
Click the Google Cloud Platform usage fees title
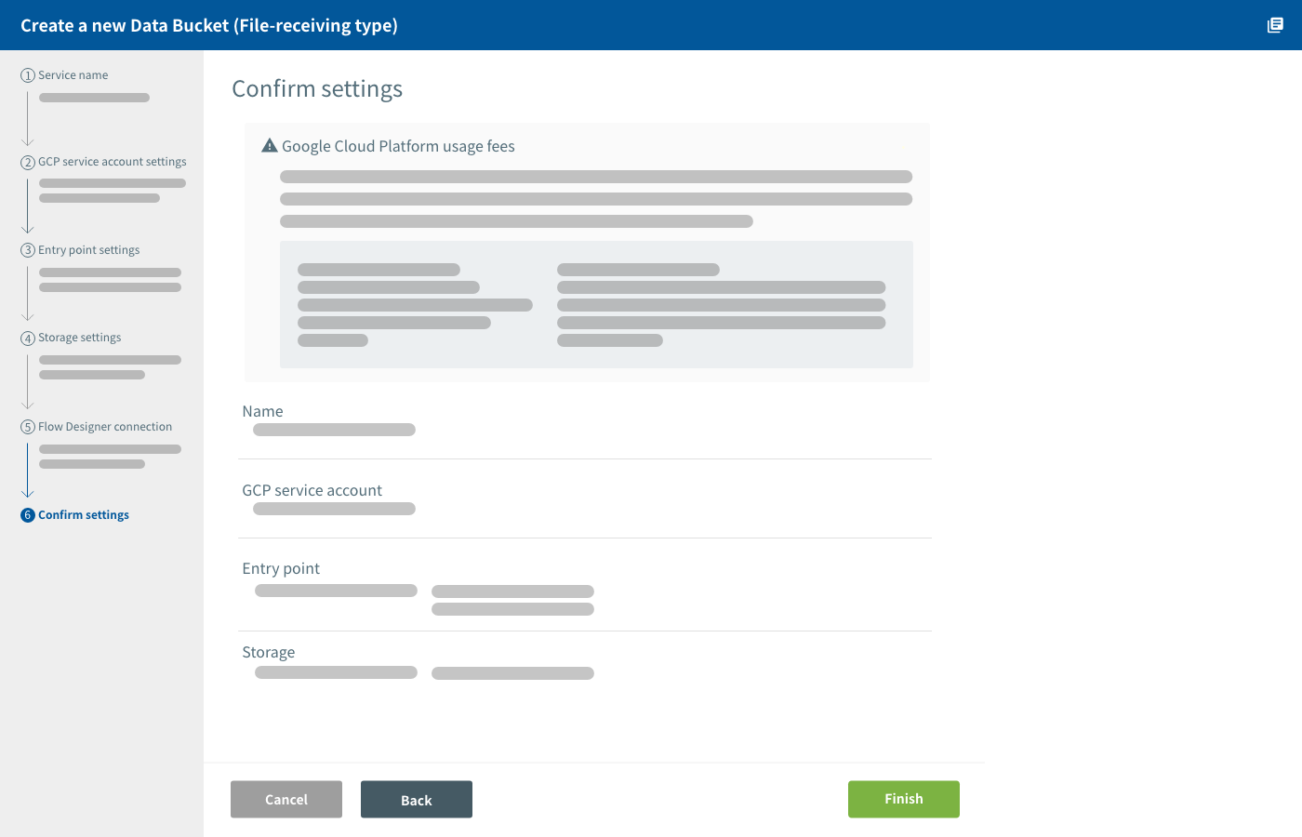(398, 146)
